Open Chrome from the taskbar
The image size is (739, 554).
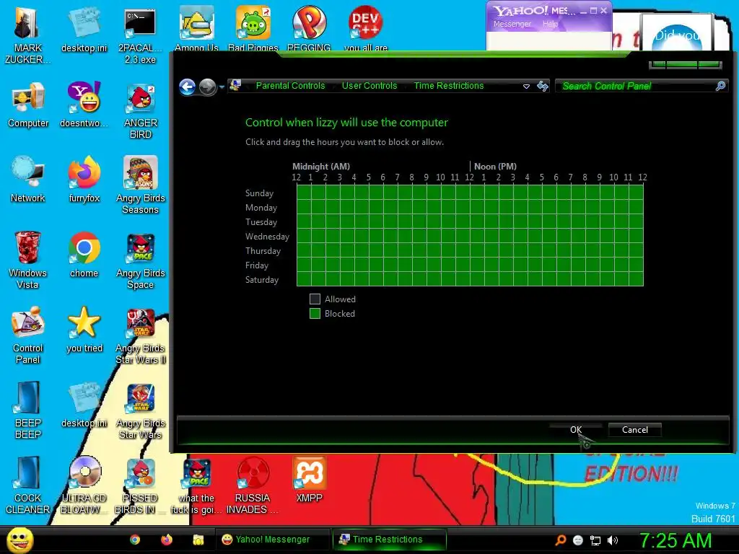(x=135, y=540)
